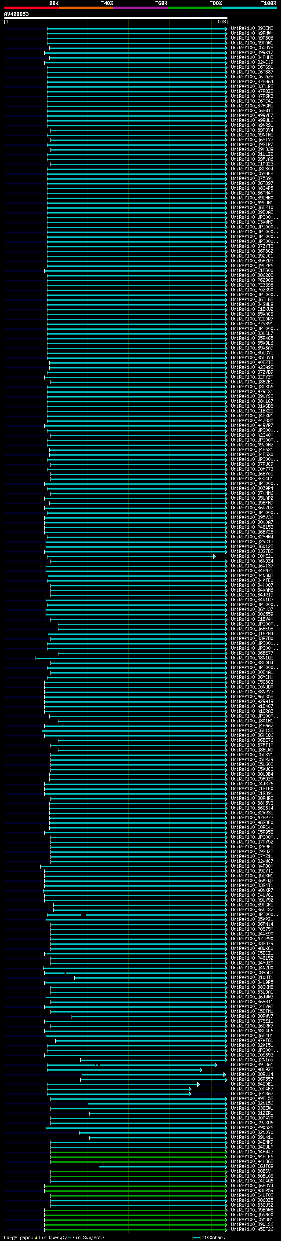Select the UniRef100_A9NR91 label
Image resolution: width=281 pixels, height=1241 pixels.
click(252, 125)
